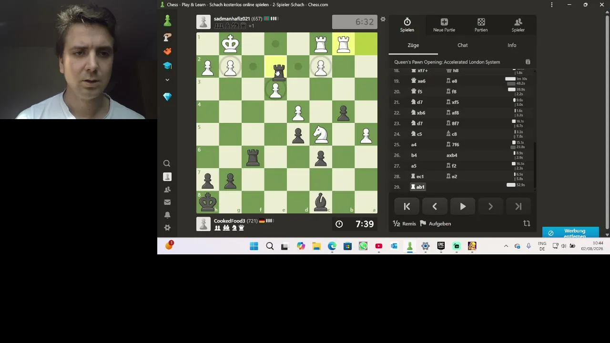Select Black's move e2 at move 28
Viewport: 610px width, 343px height.
coord(451,176)
